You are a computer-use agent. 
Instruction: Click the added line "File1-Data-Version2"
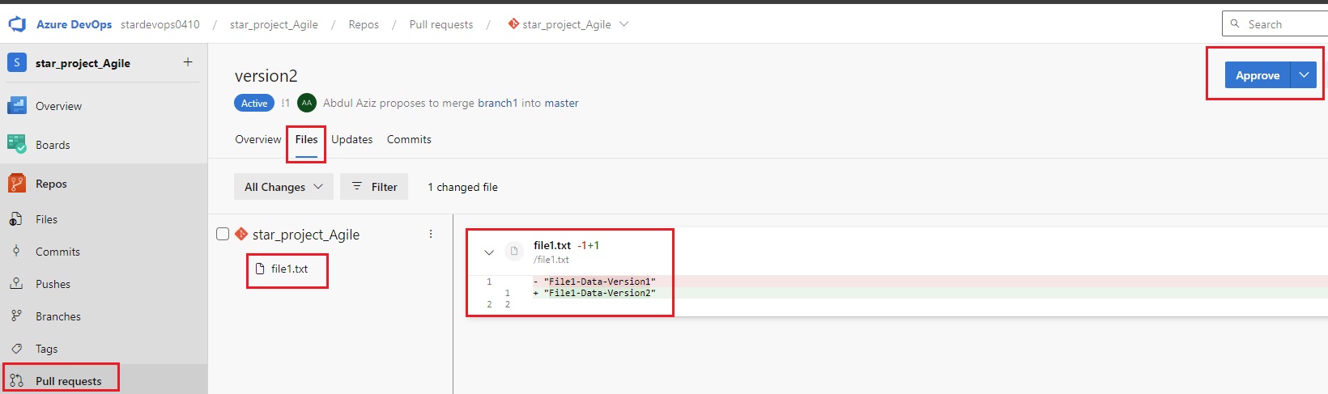(599, 293)
